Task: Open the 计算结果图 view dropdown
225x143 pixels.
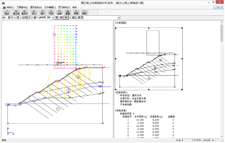Action: click(119, 18)
